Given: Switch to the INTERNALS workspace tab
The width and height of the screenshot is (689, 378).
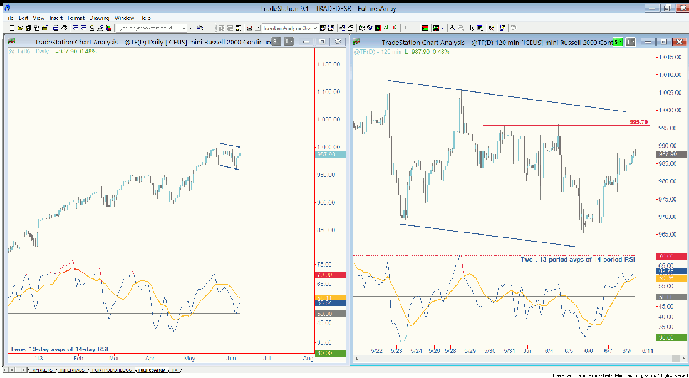Looking at the screenshot, I should pos(70,370).
